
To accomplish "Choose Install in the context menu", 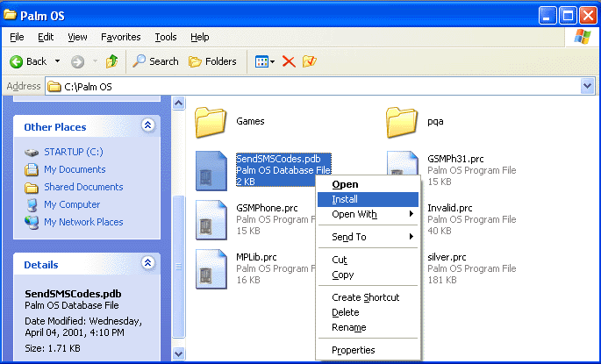I will [x=368, y=199].
